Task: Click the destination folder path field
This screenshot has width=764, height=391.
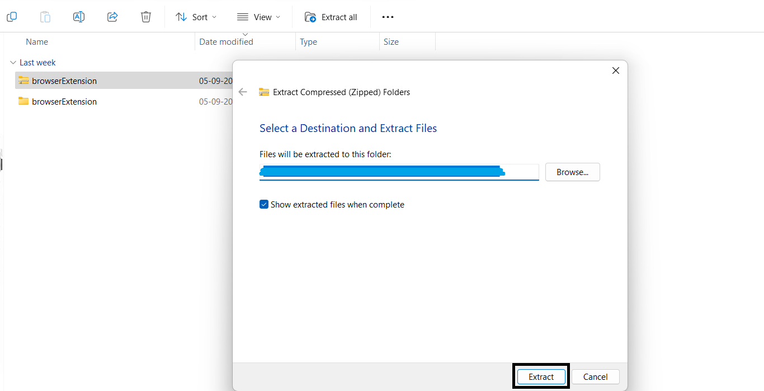Action: [398, 172]
